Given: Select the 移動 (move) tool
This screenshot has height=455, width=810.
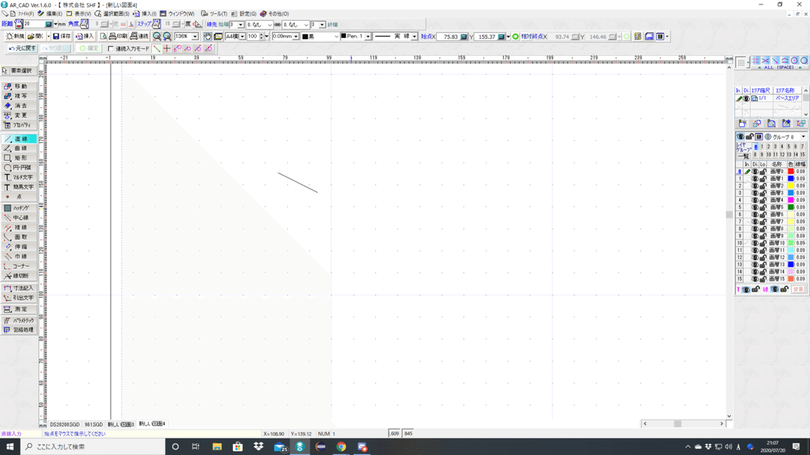Looking at the screenshot, I should [19, 86].
